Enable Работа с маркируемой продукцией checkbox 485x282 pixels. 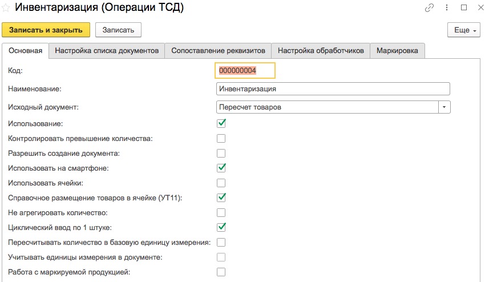click(x=221, y=272)
